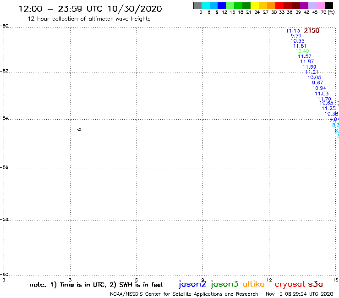339x298 pixels.
Task: Click the 11.03 wave height value
Action: [322, 94]
